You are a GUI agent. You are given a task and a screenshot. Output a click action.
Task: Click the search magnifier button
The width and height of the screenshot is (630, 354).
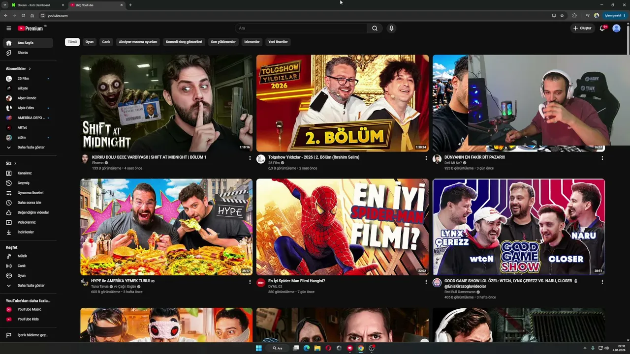pos(375,29)
